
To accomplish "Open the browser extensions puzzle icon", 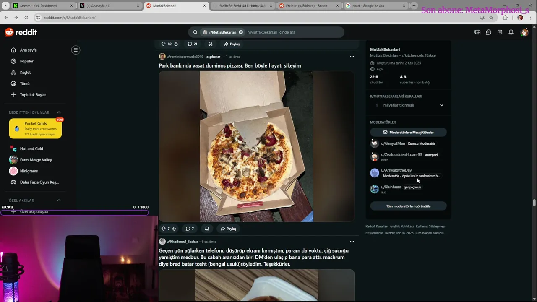I will point(505,18).
